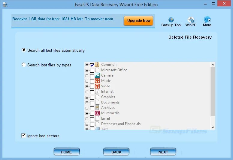Image resolution: width=233 pixels, height=160 pixels.
Task: Expand the Multimedia tree node
Action: (87, 114)
